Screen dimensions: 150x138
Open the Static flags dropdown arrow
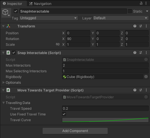pyautogui.click(x=147, y=11)
